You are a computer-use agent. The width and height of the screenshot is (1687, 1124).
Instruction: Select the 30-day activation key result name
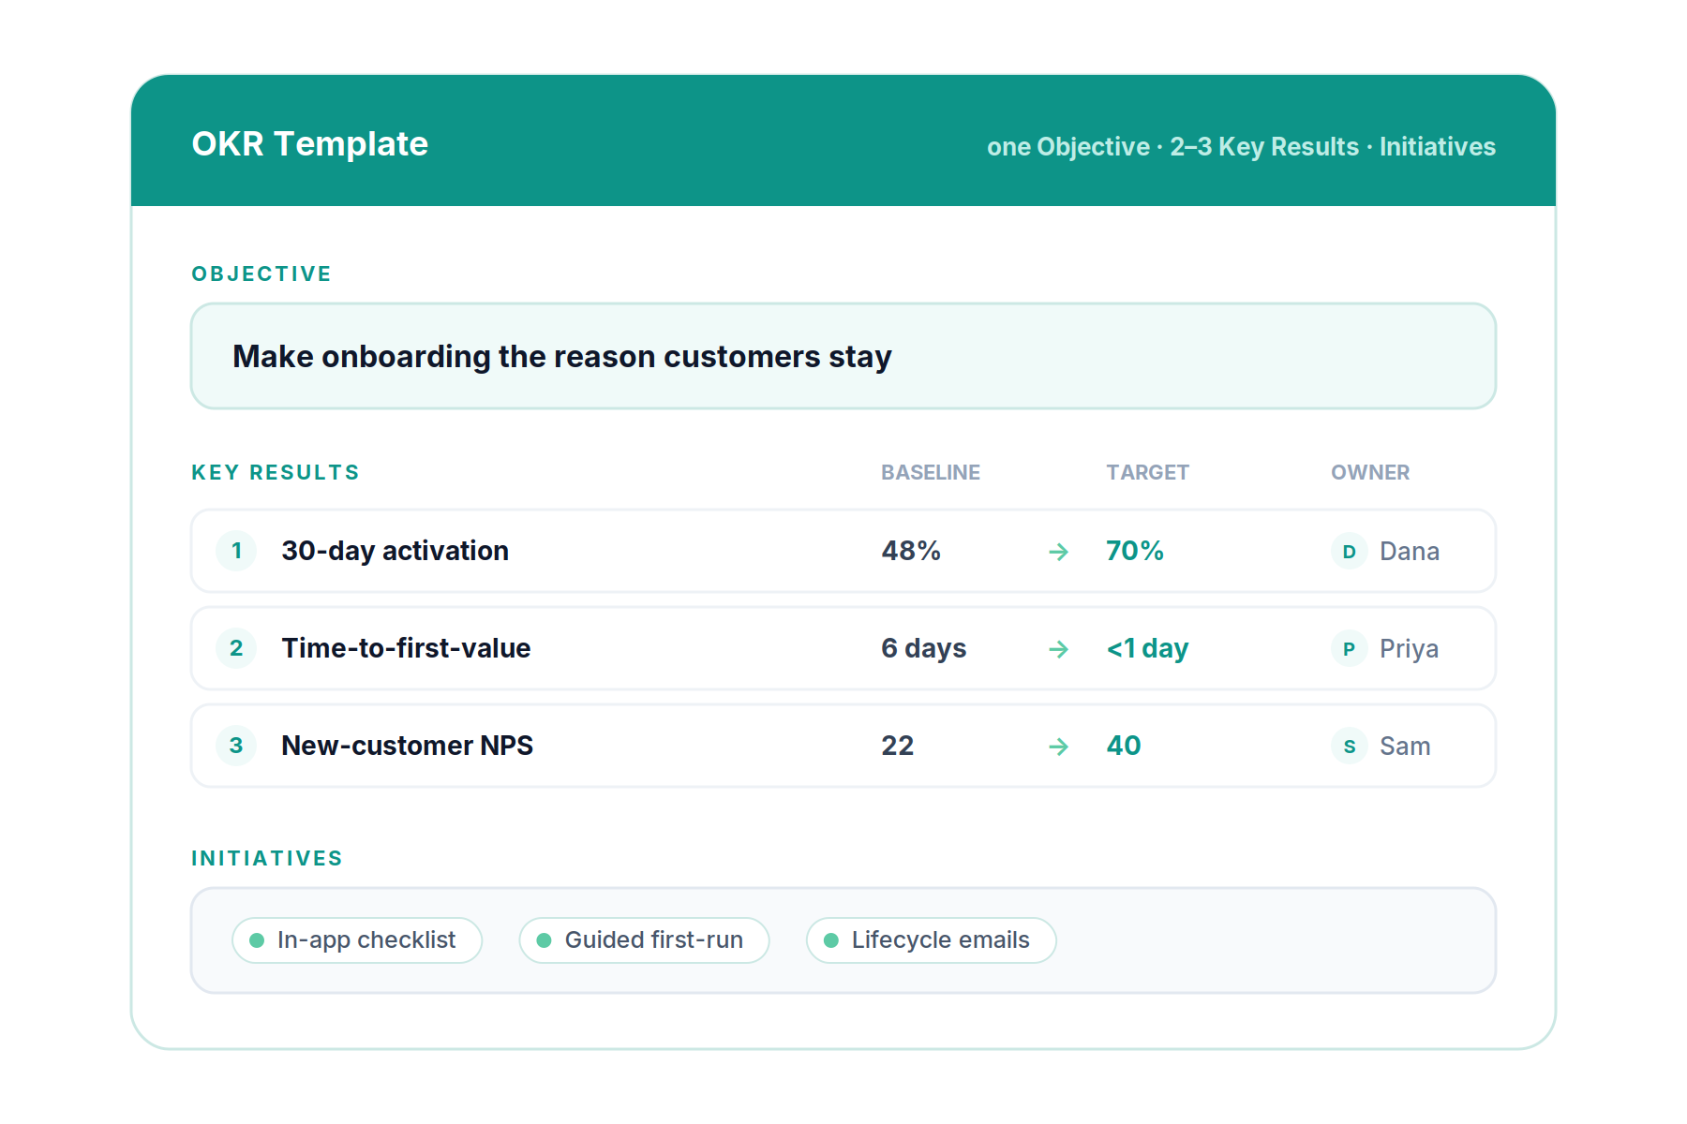tap(396, 551)
